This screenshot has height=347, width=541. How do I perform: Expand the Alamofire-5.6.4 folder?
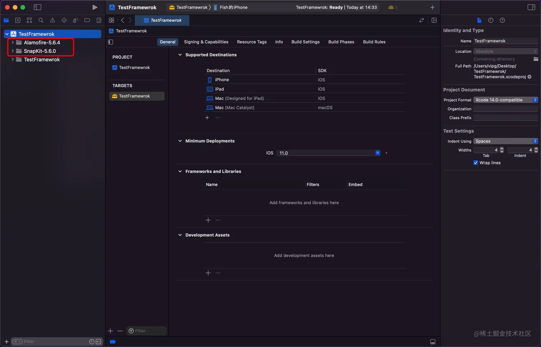click(13, 42)
